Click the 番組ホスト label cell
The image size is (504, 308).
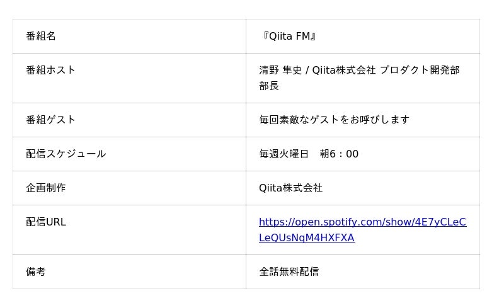(50, 70)
